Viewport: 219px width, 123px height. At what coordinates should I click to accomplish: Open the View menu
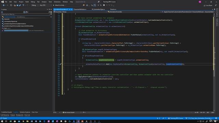coord(15,2)
